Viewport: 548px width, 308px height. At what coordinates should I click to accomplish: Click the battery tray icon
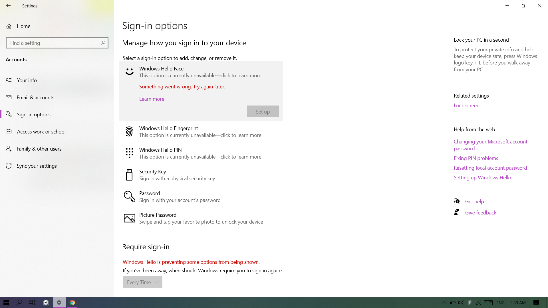452,303
